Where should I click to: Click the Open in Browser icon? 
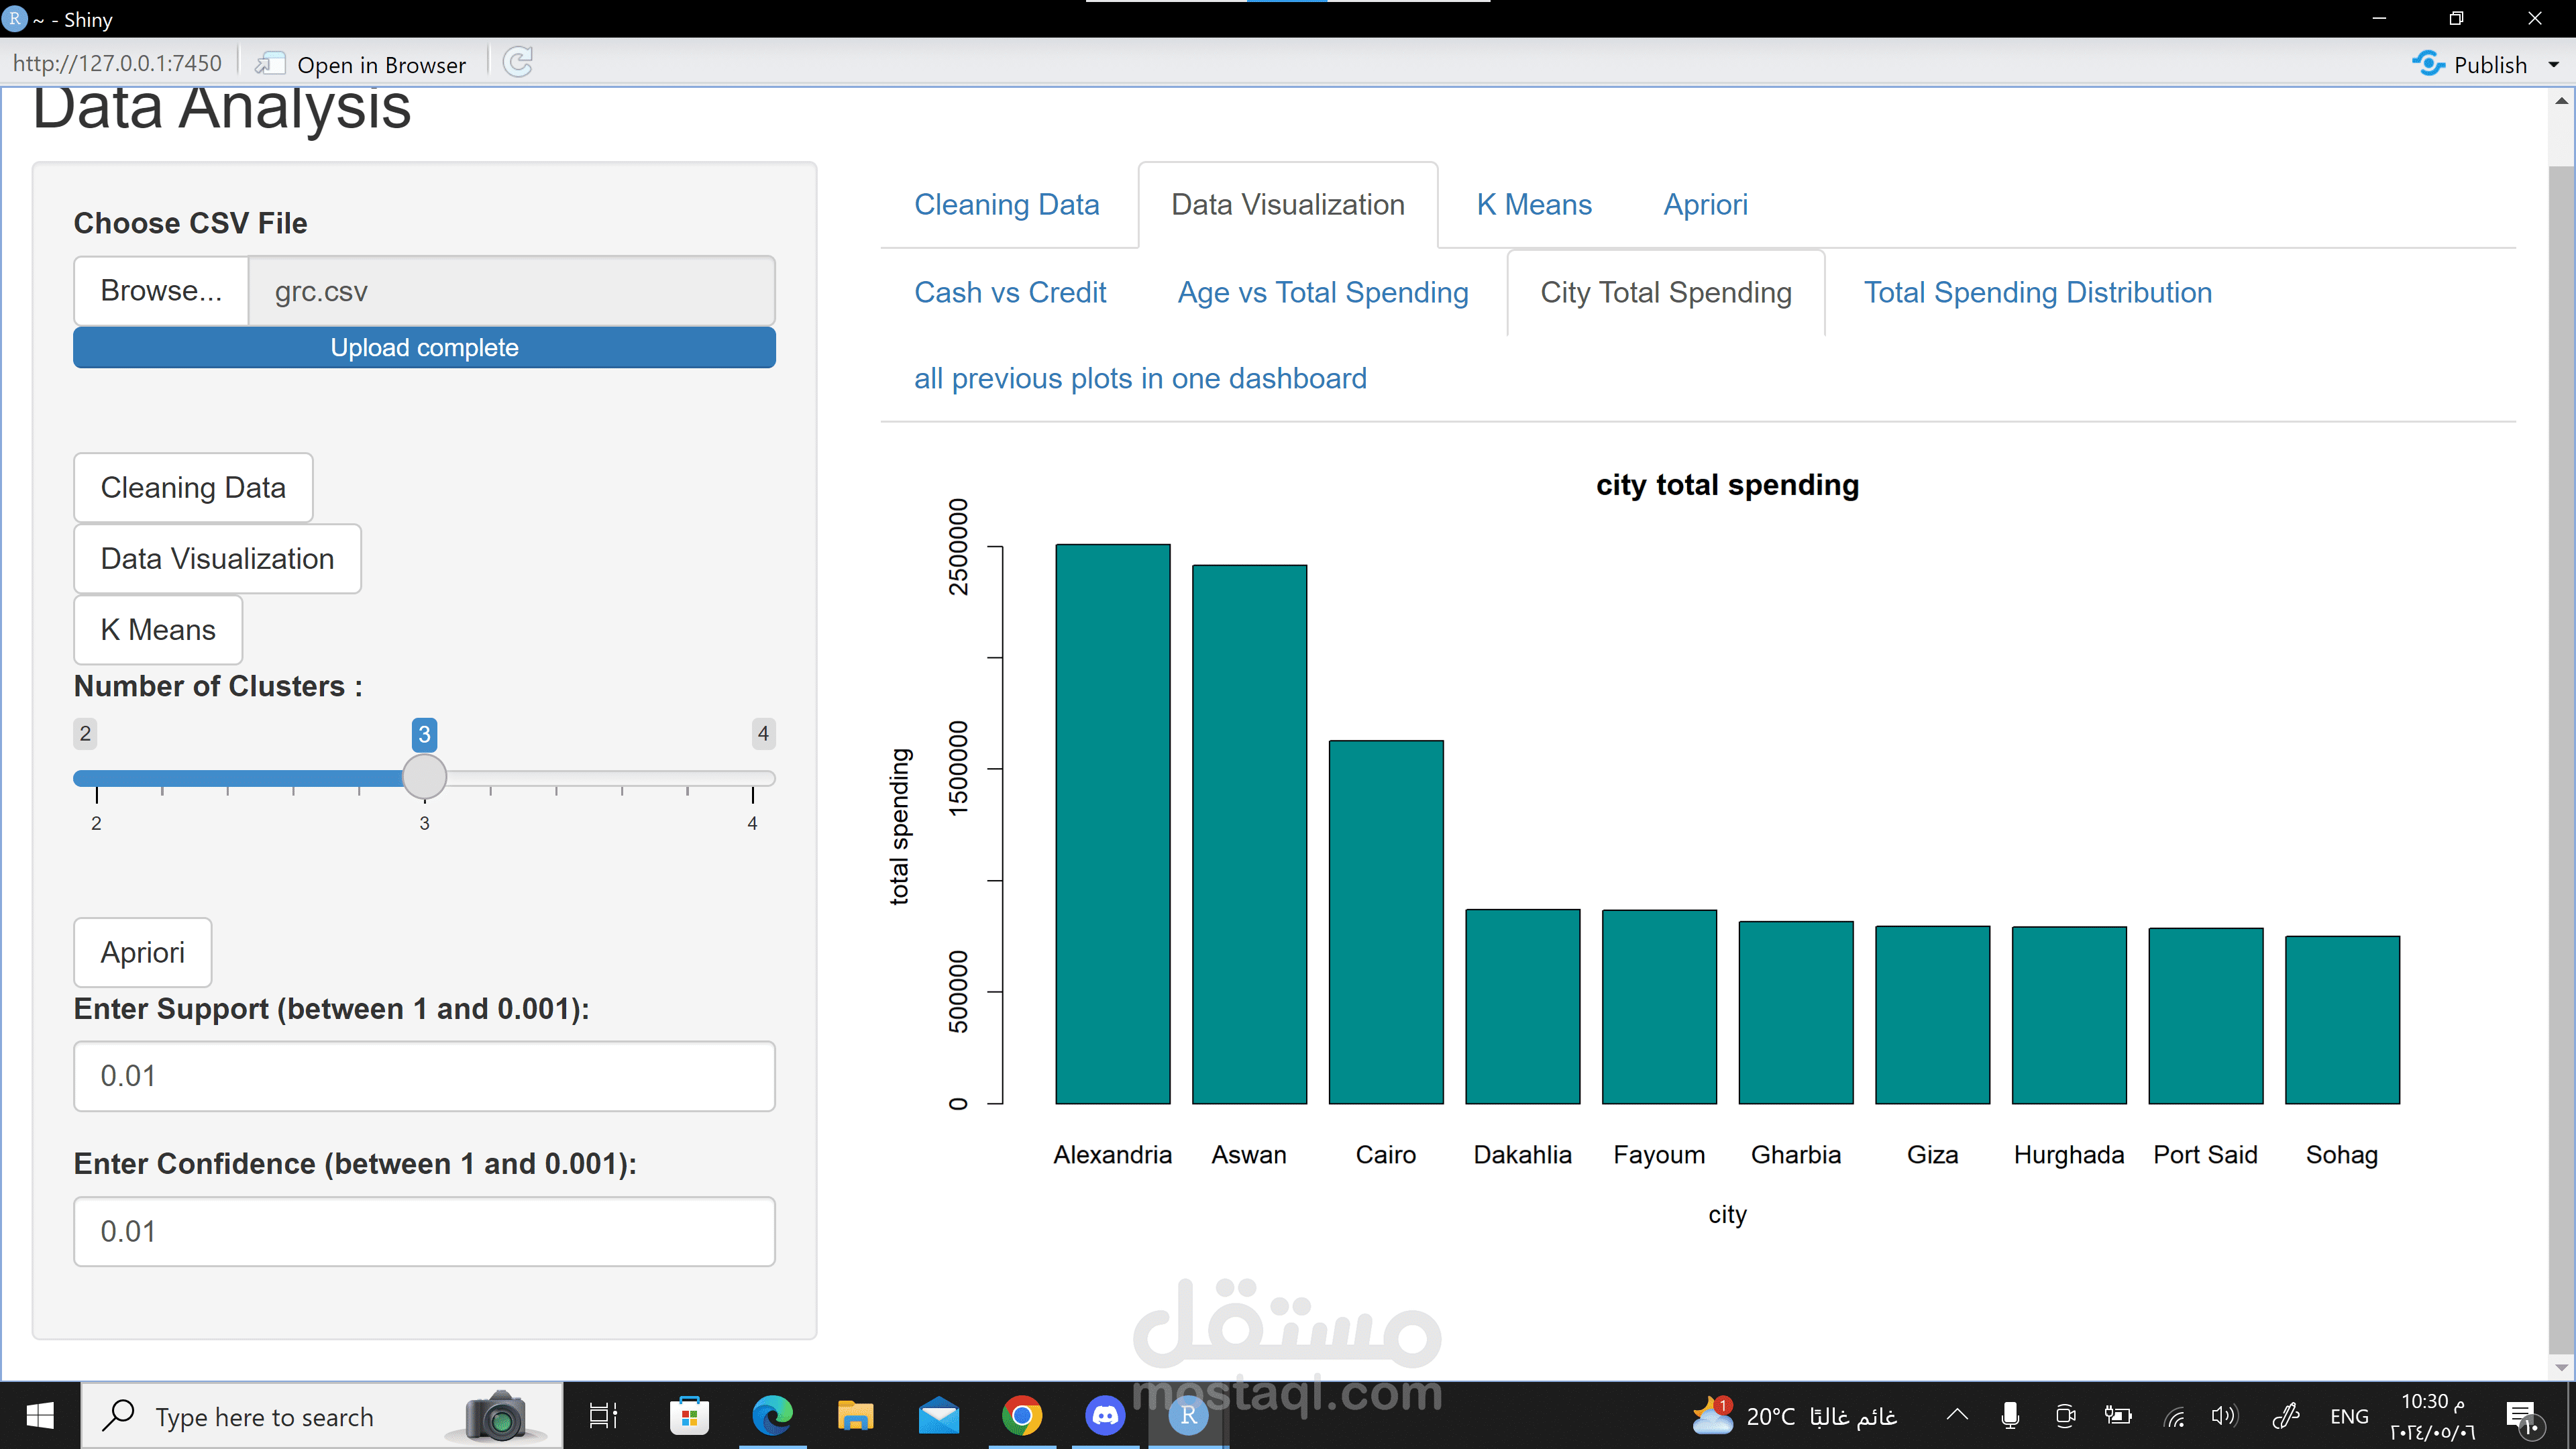tap(270, 64)
